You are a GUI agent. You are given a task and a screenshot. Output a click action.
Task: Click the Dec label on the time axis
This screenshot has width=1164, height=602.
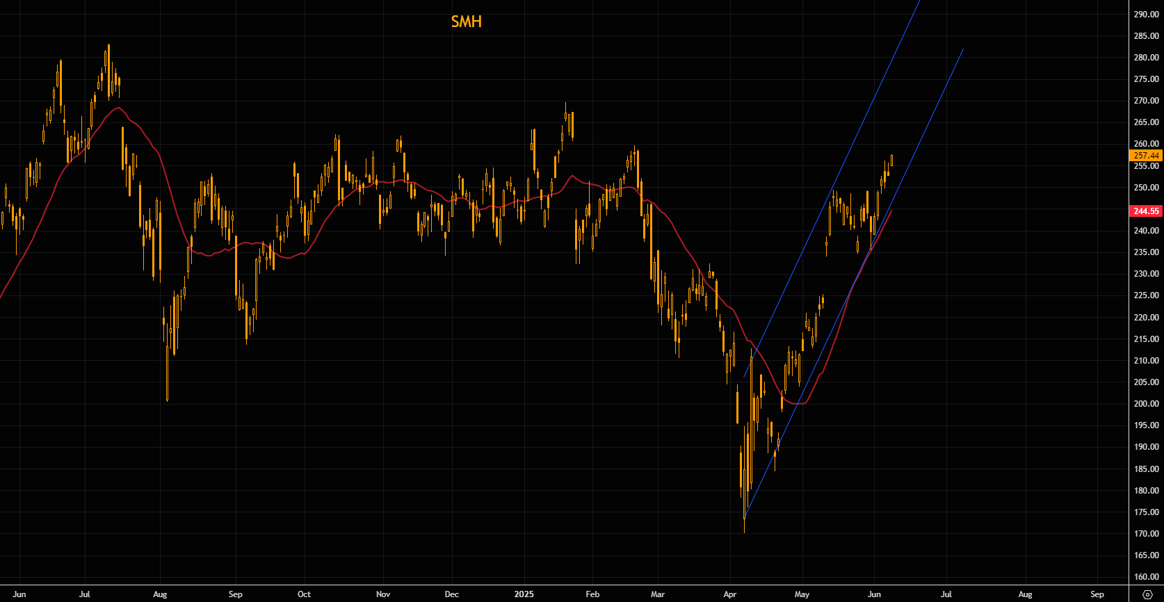click(x=451, y=594)
